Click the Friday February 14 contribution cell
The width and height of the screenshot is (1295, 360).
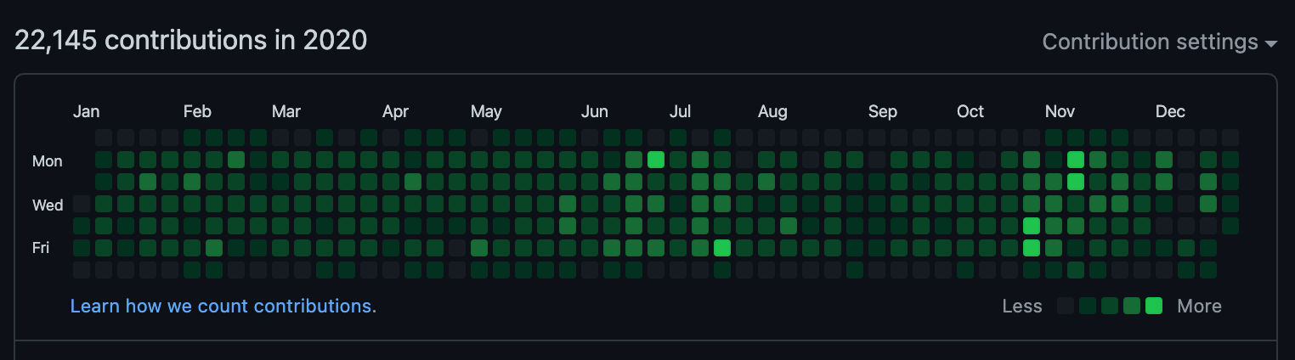[214, 248]
